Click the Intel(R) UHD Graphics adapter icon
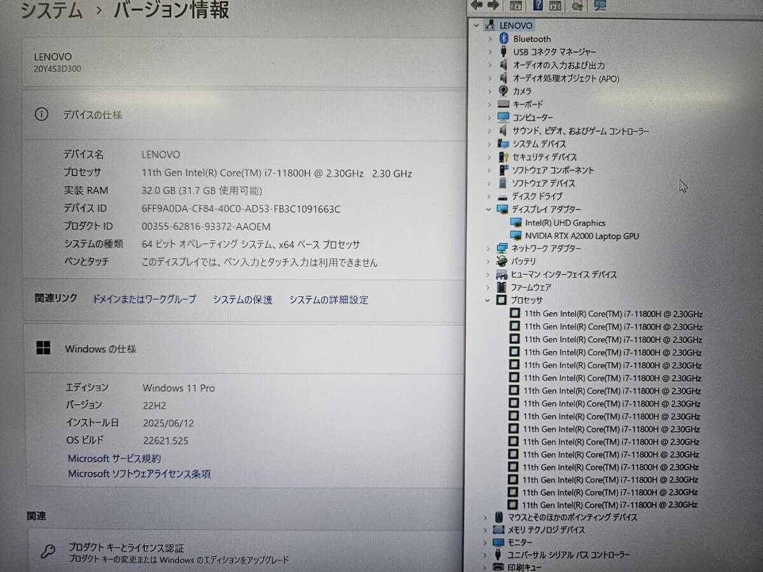Viewport: 763px width, 572px height. coord(516,223)
